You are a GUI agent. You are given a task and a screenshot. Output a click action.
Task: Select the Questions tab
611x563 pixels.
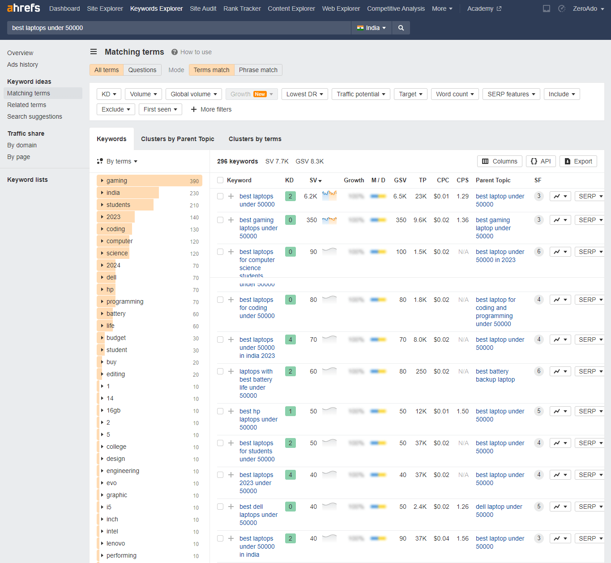(142, 70)
